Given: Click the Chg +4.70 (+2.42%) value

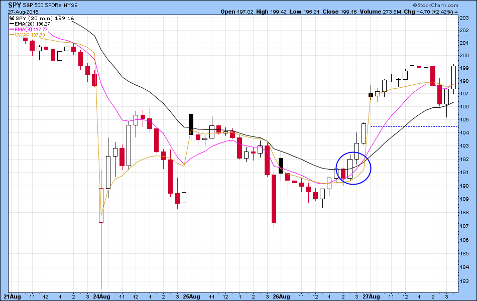Looking at the screenshot, I should 429,12.
